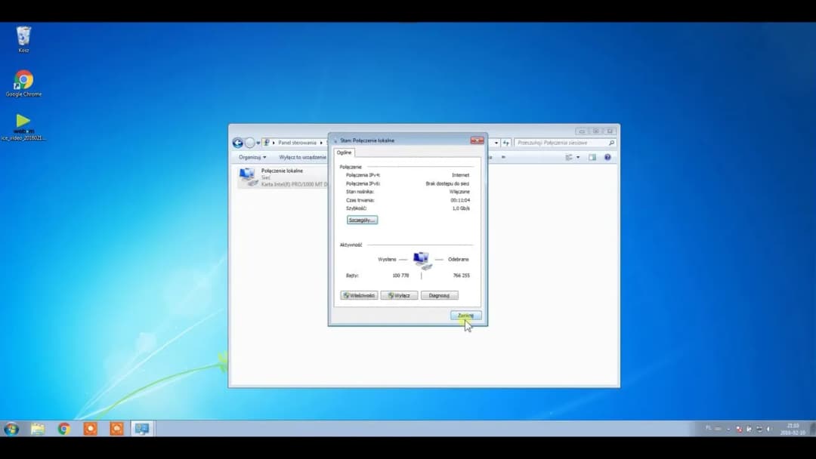
Task: Click the back navigation arrow
Action: coord(236,142)
